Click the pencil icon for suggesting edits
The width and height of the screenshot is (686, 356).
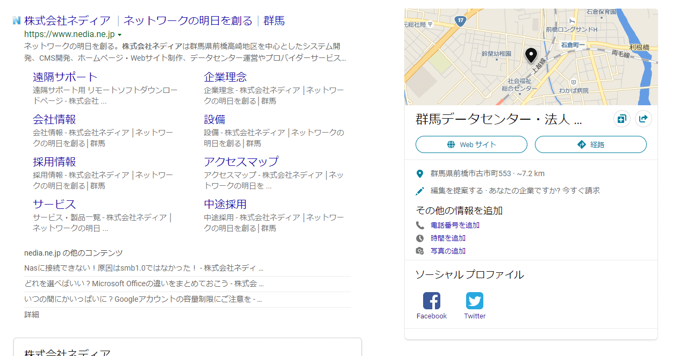click(420, 191)
